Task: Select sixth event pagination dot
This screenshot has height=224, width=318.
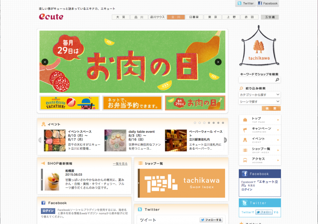Action: (218, 123)
